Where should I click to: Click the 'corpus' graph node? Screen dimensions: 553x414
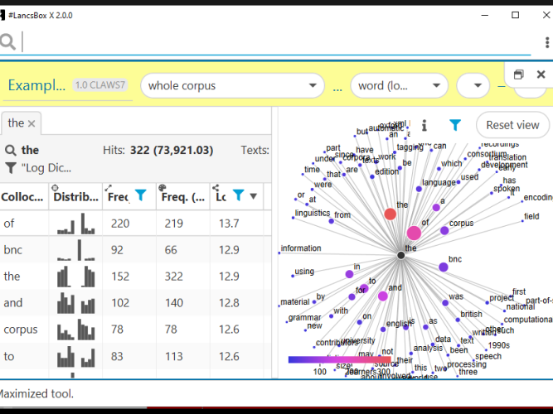click(444, 231)
